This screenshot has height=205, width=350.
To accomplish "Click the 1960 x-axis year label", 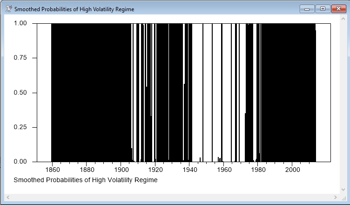I will [x=224, y=170].
